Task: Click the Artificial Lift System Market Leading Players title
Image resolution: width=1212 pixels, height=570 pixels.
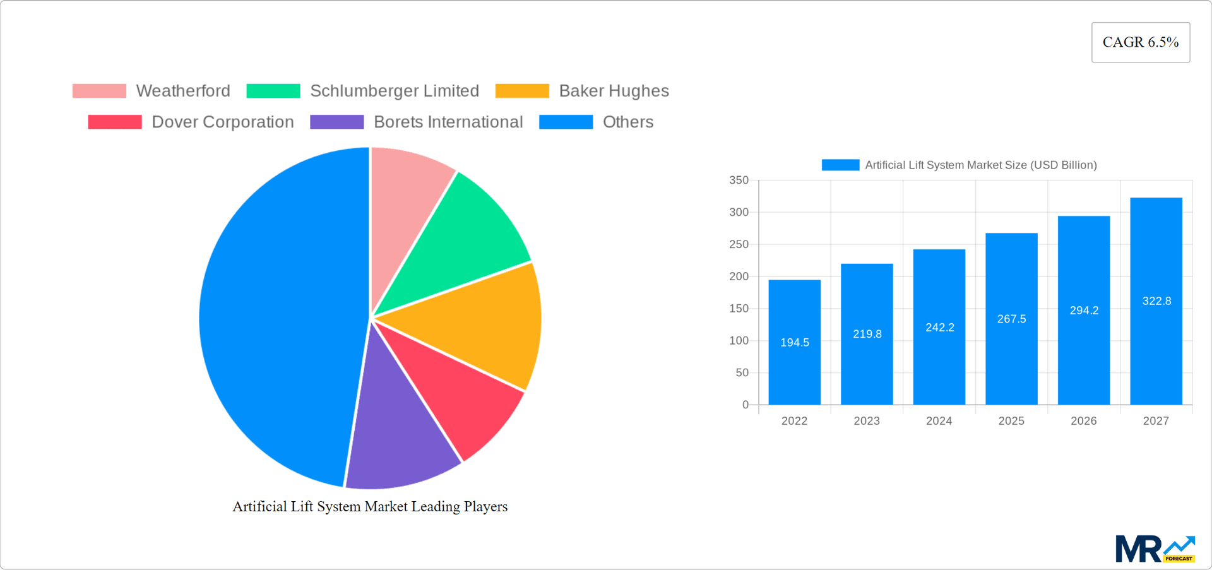Action: tap(370, 506)
